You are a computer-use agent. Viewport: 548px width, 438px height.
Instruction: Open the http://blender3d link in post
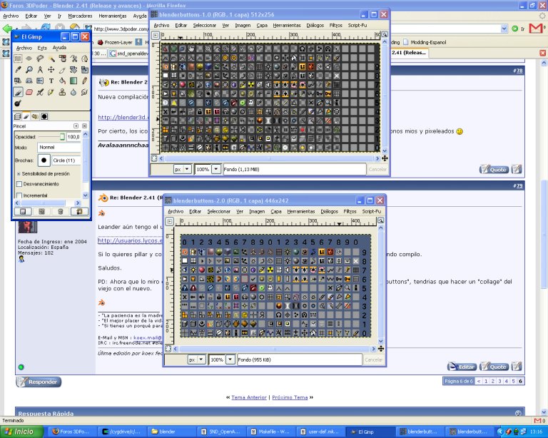[123, 118]
